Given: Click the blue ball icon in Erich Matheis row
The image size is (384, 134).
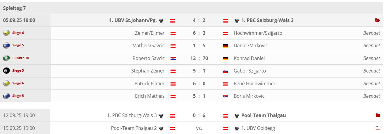Looking at the screenshot, I should [x=6, y=96].
